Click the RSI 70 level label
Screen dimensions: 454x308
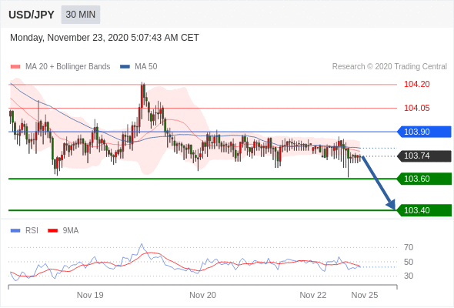coord(409,247)
